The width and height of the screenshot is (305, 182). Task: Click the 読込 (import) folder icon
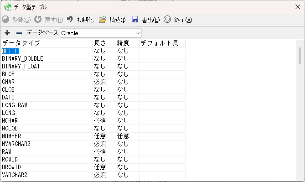102,20
